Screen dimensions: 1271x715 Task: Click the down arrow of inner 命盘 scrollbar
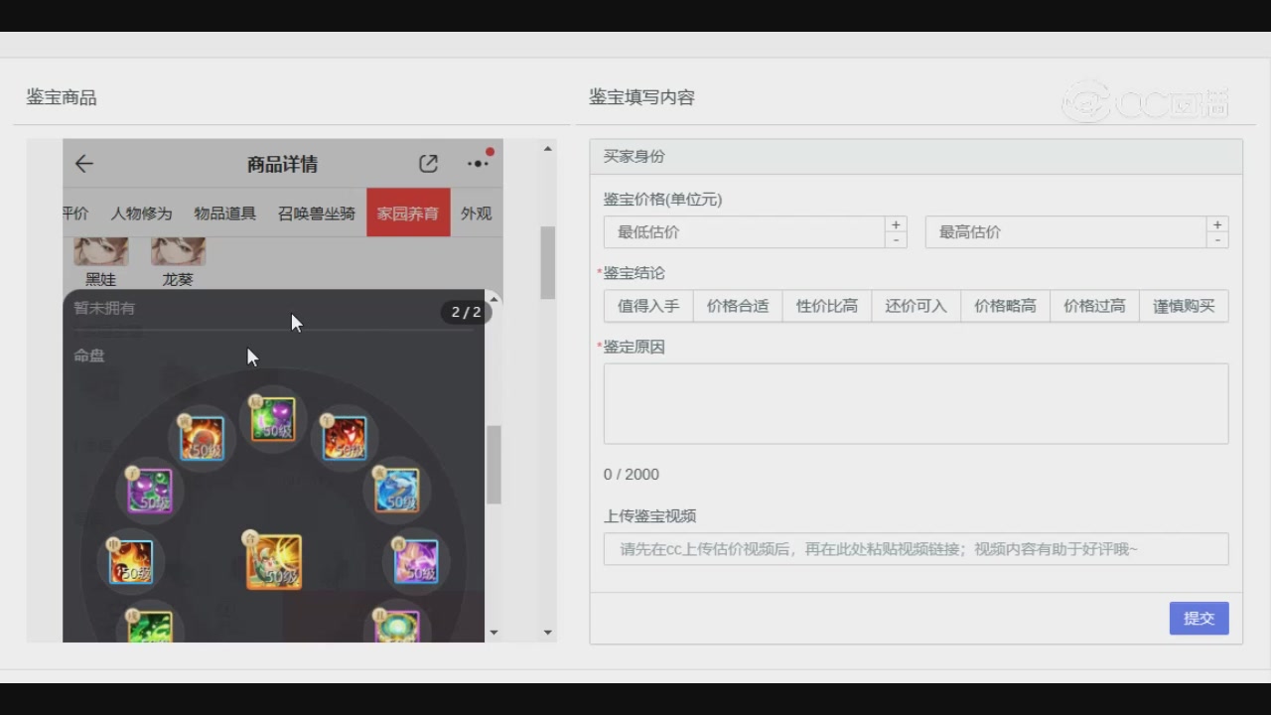point(494,632)
